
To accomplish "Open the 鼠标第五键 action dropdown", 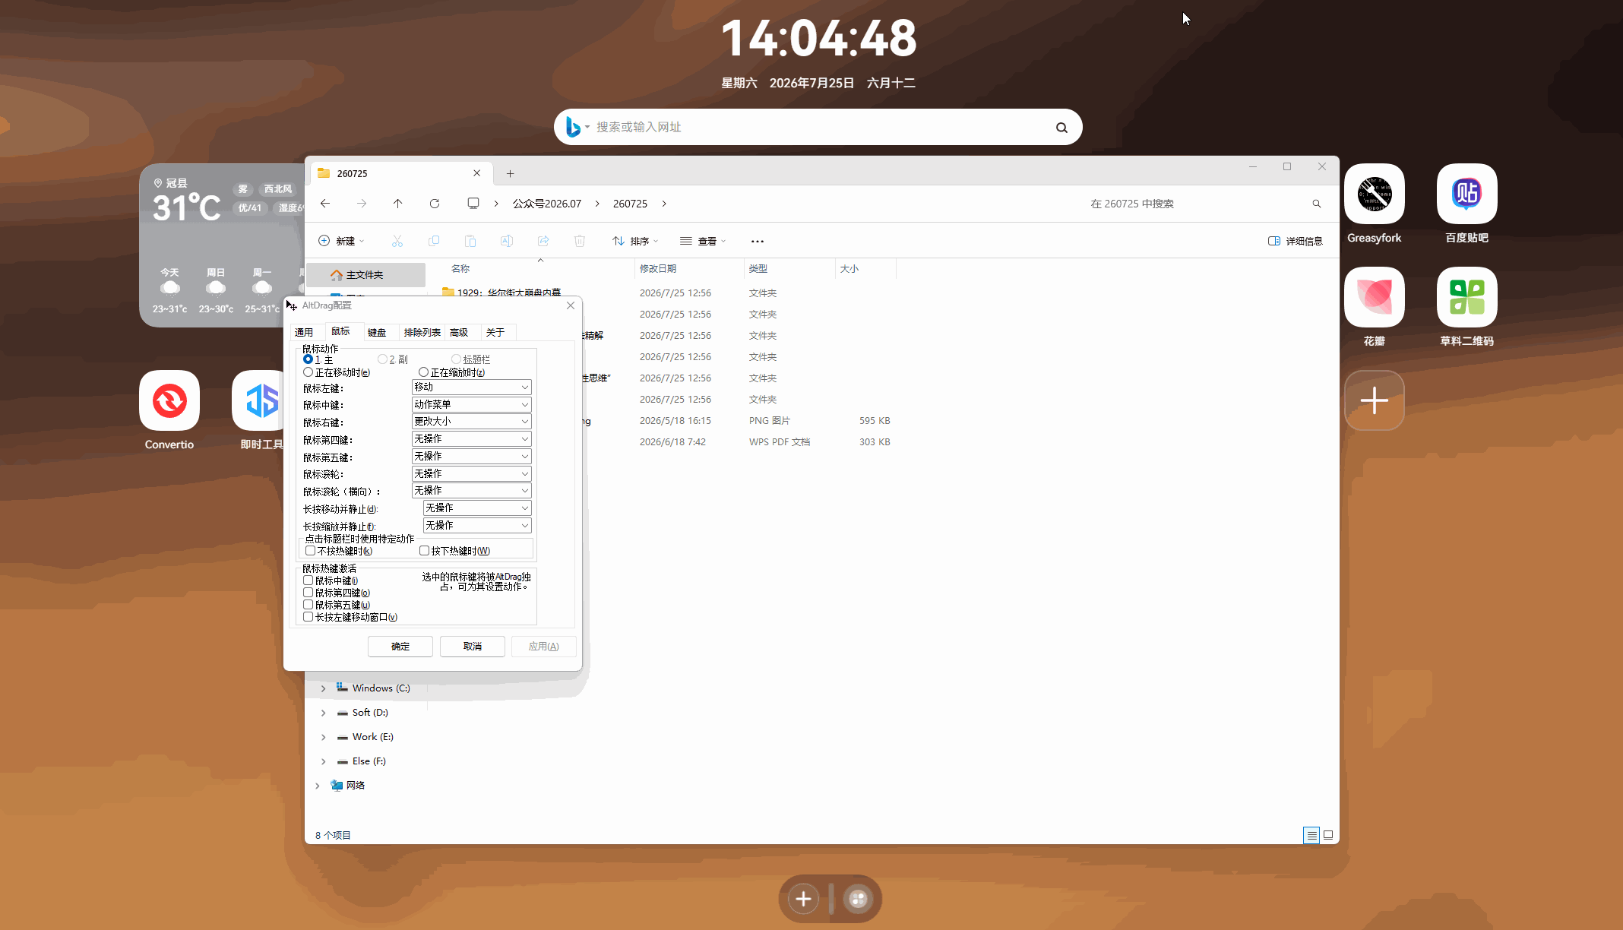I will (x=471, y=457).
